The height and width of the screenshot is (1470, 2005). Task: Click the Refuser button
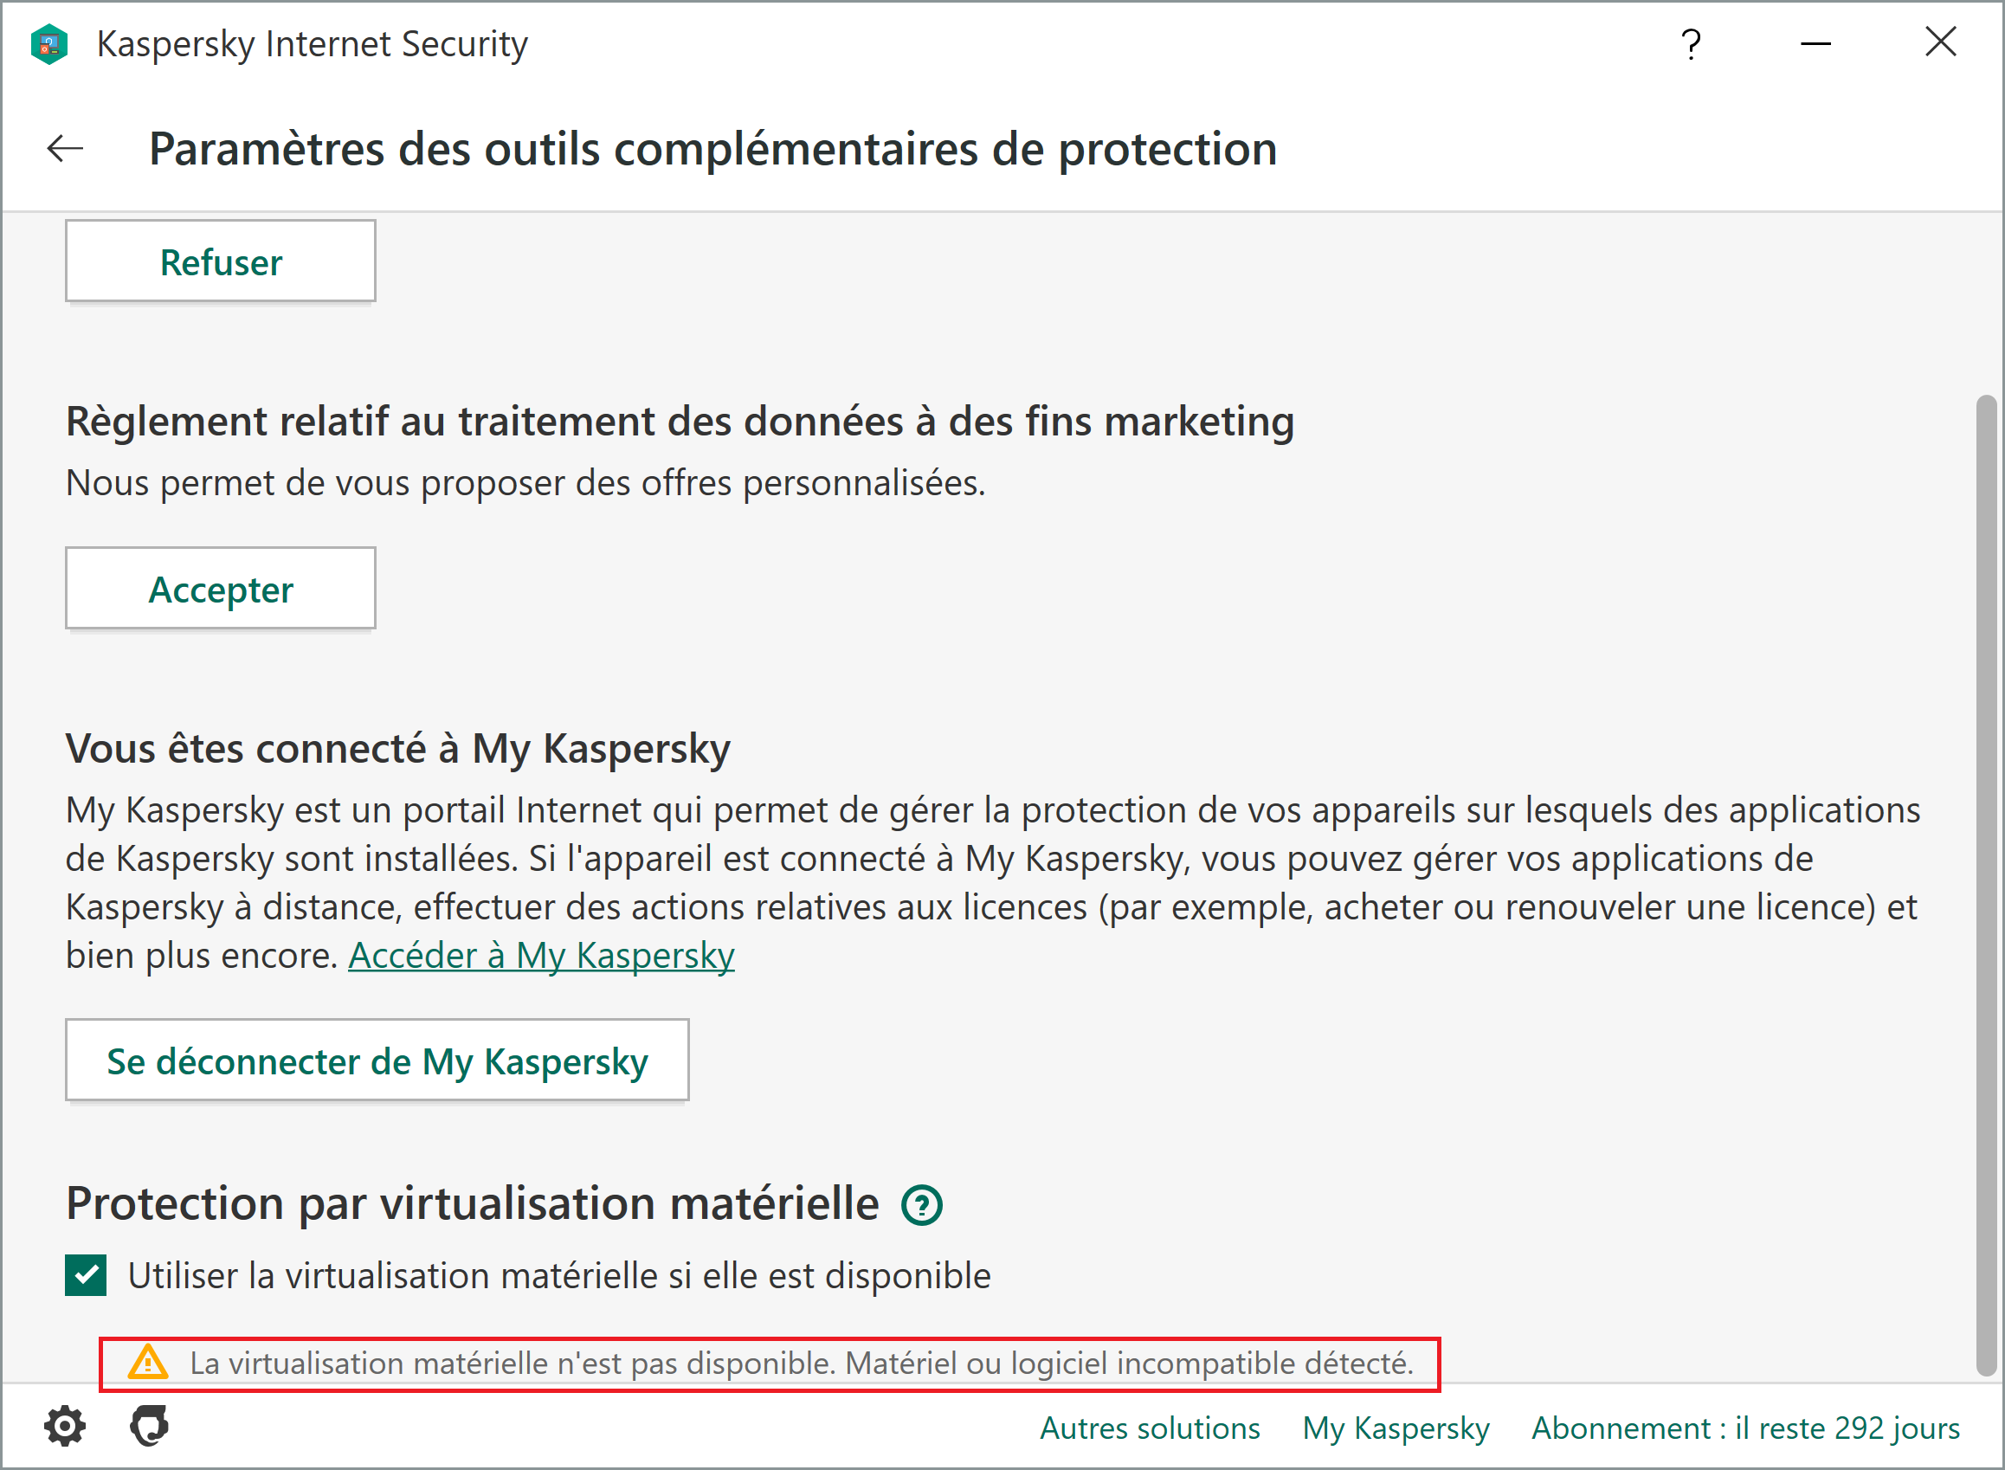pyautogui.click(x=221, y=261)
